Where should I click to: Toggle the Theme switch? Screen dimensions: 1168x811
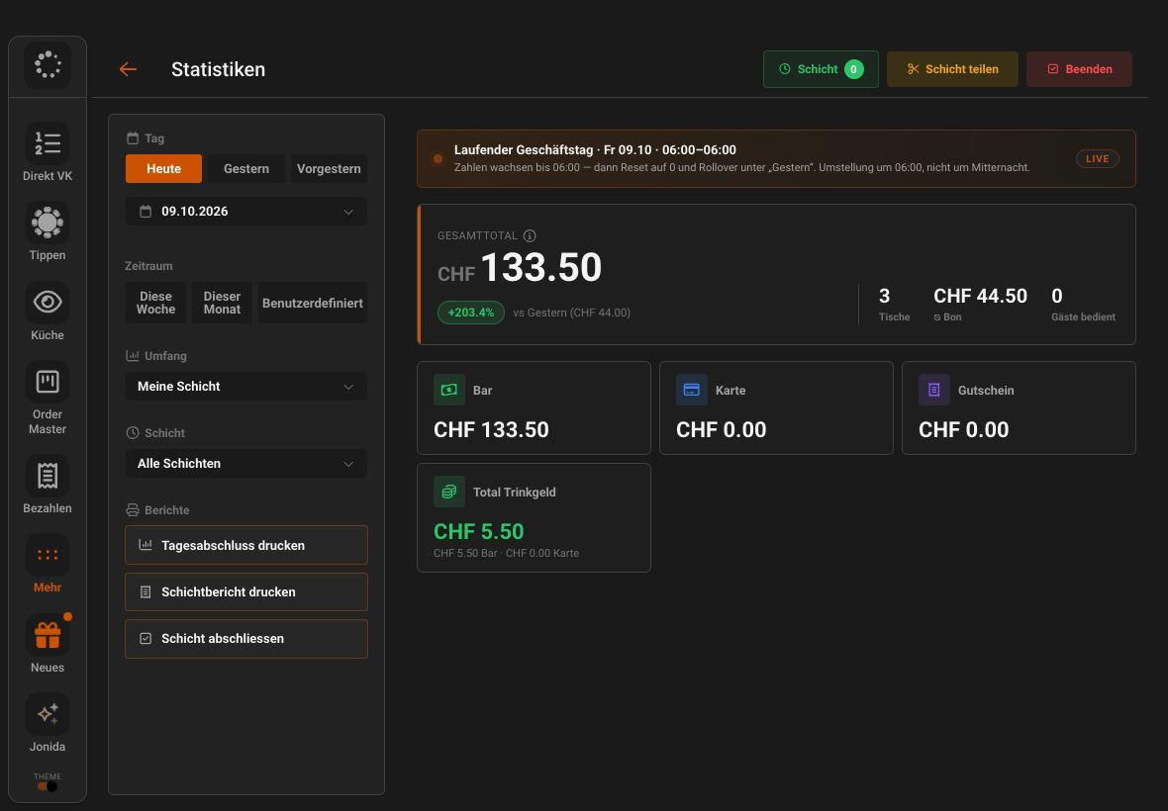(48, 786)
